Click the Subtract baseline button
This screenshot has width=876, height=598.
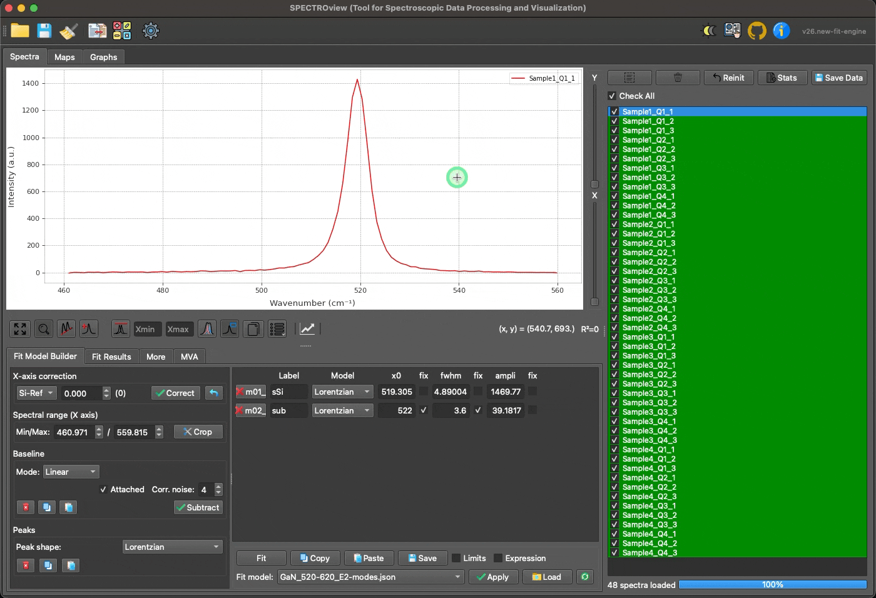click(198, 507)
